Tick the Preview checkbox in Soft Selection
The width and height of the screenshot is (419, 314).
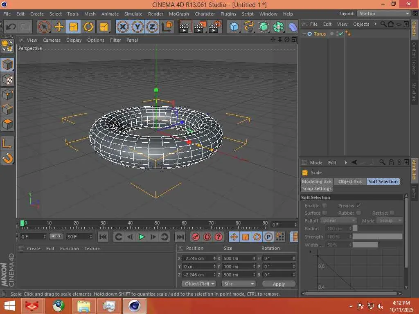click(x=358, y=206)
